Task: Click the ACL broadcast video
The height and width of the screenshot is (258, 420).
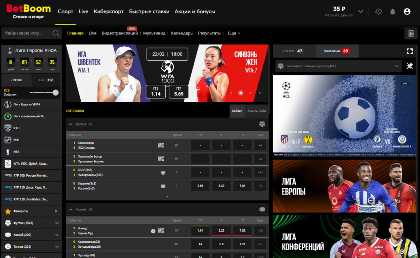Action: (344, 116)
